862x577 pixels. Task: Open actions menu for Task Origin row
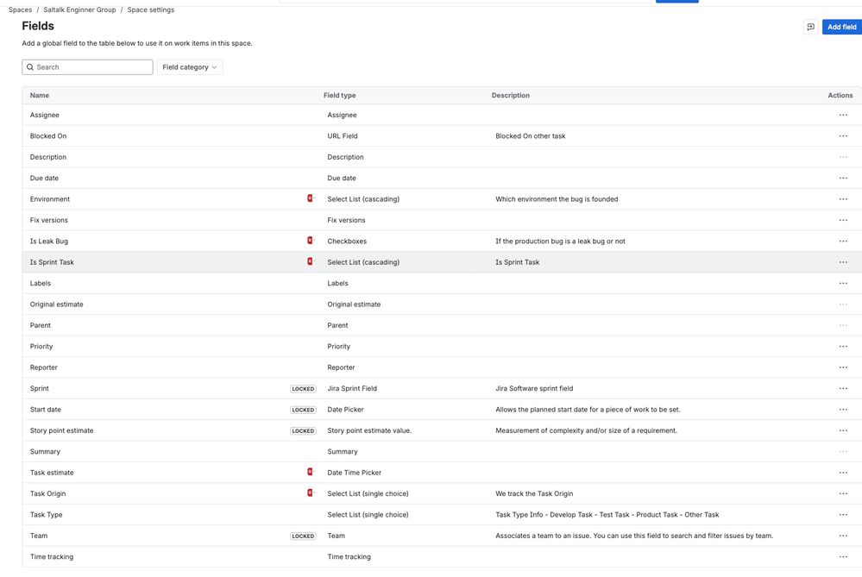(x=843, y=493)
